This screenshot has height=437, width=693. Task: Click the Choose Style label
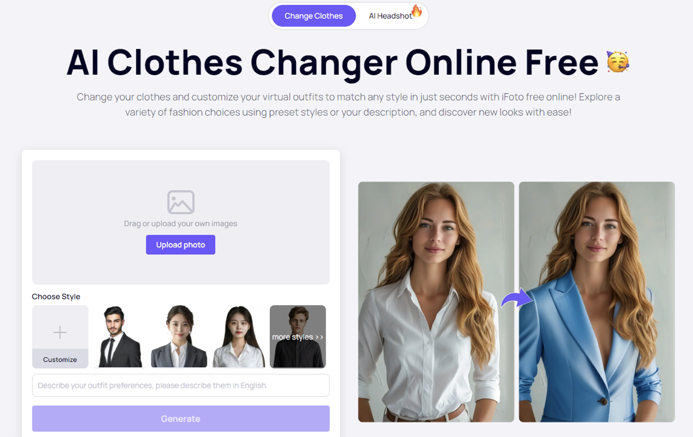(x=56, y=297)
